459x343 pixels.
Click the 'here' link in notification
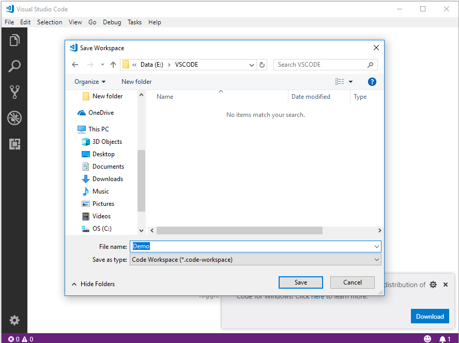317,297
